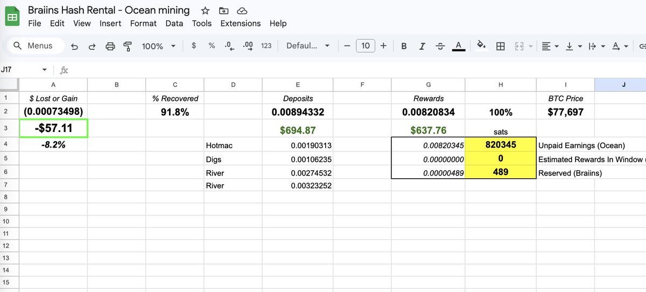Open text rotation dropdown
The width and height of the screenshot is (646, 292).
[x=620, y=46]
